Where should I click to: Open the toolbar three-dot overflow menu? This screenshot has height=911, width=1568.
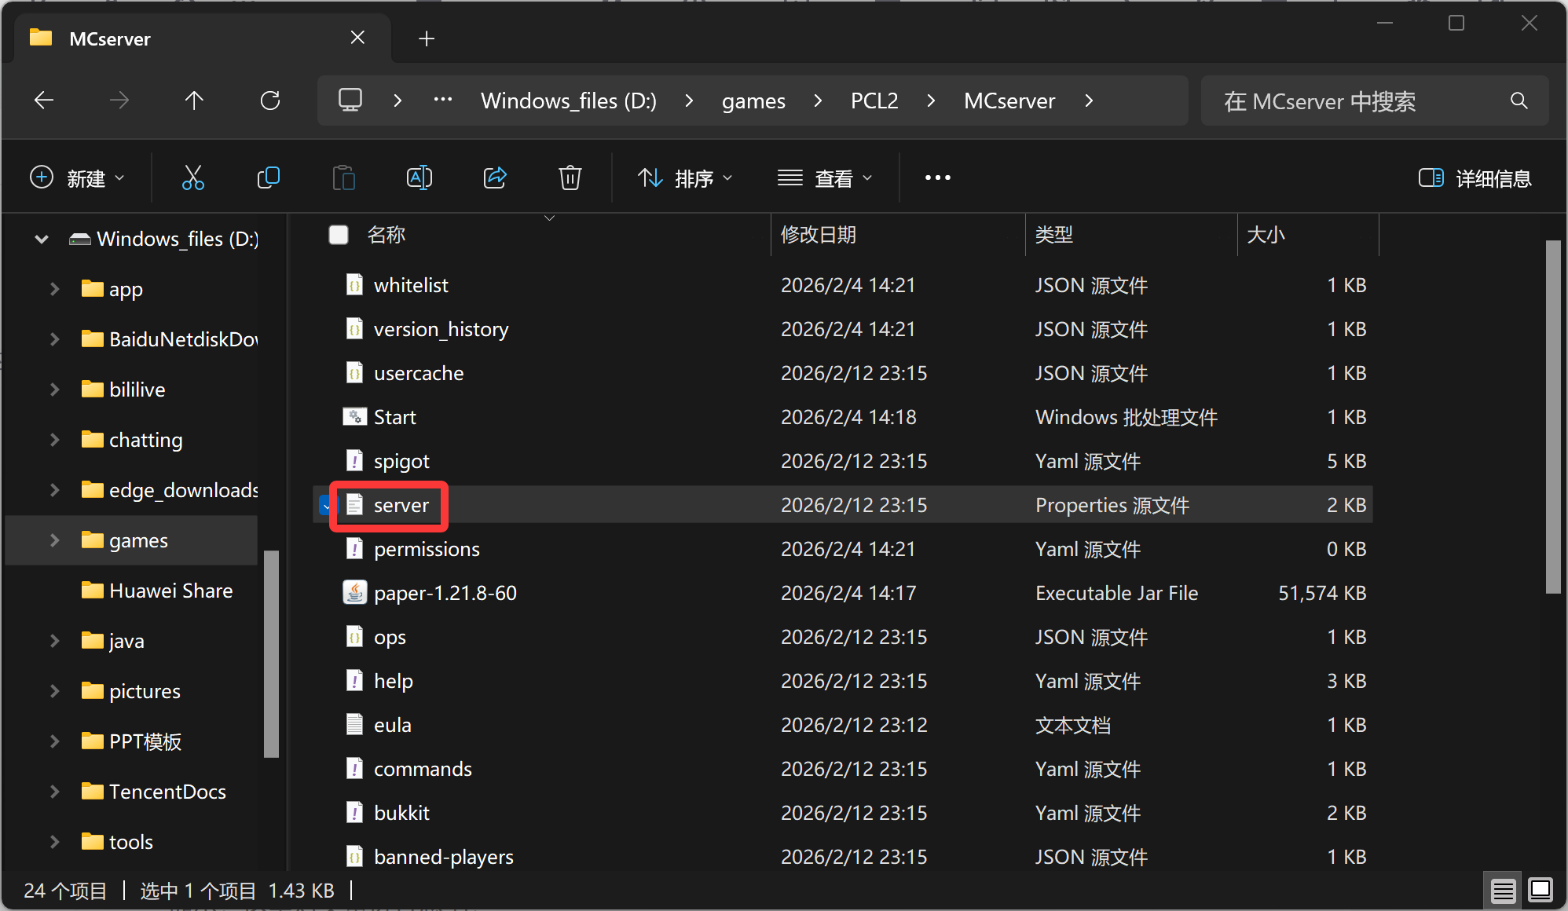pyautogui.click(x=937, y=178)
